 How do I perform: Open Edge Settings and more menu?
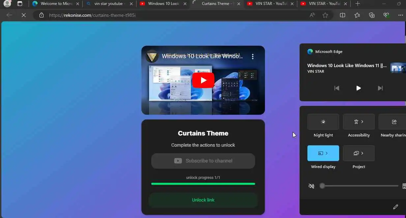click(401, 15)
